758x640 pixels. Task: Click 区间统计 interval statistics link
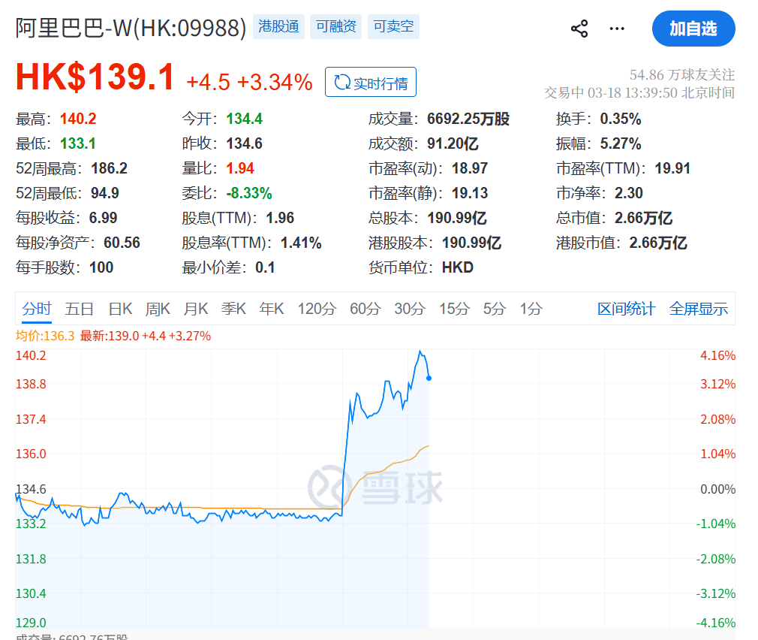click(626, 308)
